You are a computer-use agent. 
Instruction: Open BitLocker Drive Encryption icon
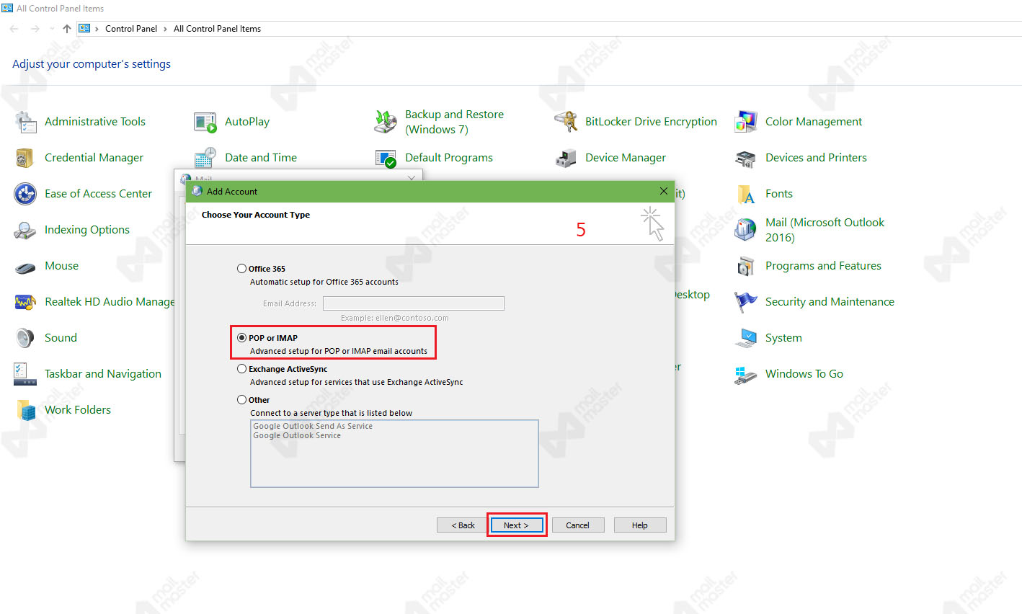(x=566, y=122)
